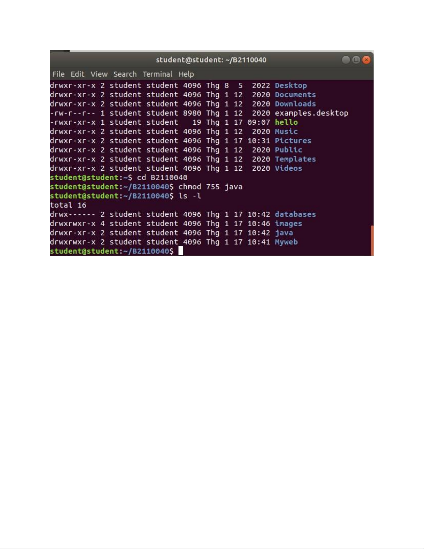Close the terminal window
The height and width of the screenshot is (549, 424).
(x=366, y=60)
